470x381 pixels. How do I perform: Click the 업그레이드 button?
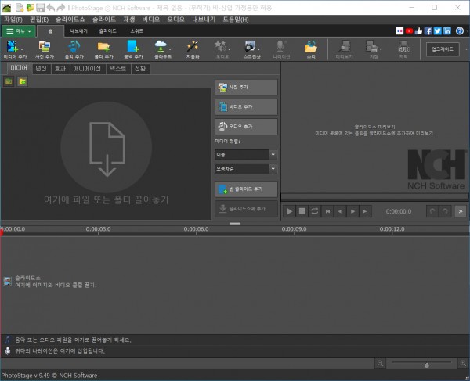click(x=443, y=49)
